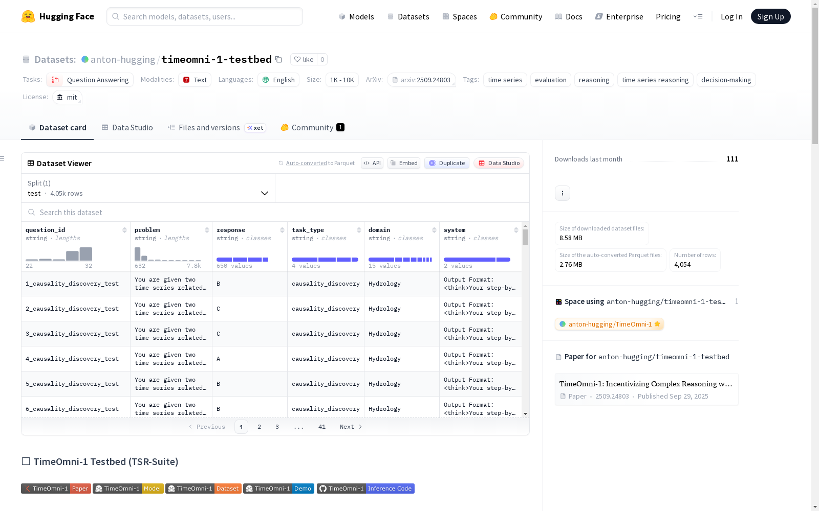The width and height of the screenshot is (819, 511).
Task: Jump to page 41 of the table
Action: [x=321, y=427]
